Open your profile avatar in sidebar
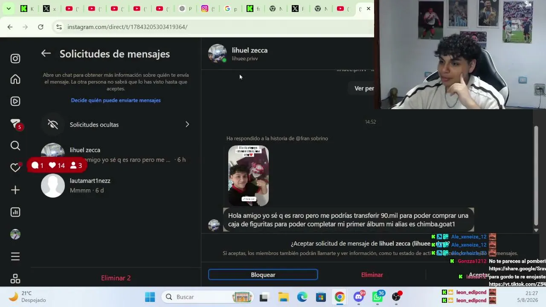546x307 pixels. coord(15,235)
